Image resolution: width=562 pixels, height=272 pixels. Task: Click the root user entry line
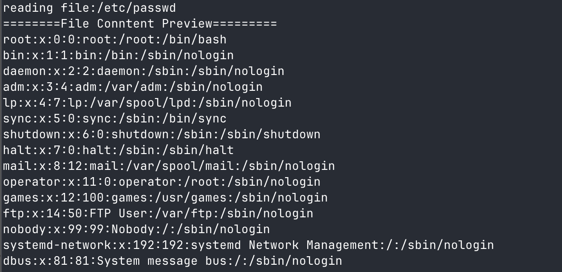[x=115, y=40]
